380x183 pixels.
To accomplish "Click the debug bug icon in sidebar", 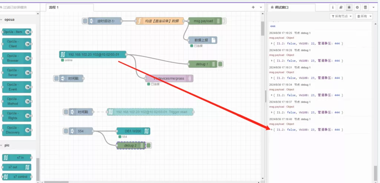I will click(349, 7).
